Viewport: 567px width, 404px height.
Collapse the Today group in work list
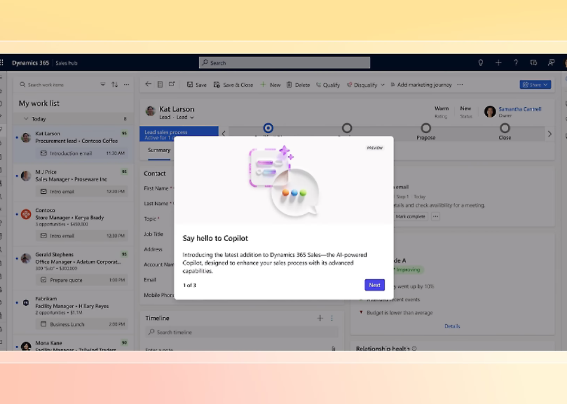(26, 119)
